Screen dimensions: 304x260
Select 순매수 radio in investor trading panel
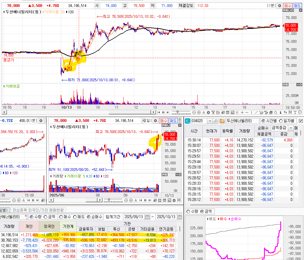[x=89, y=217]
